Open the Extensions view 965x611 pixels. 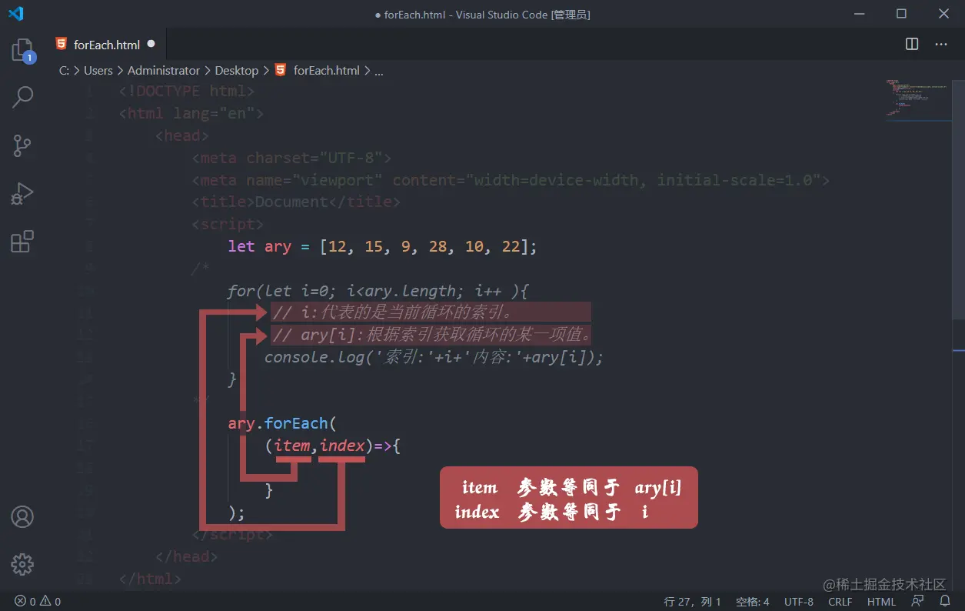(22, 242)
